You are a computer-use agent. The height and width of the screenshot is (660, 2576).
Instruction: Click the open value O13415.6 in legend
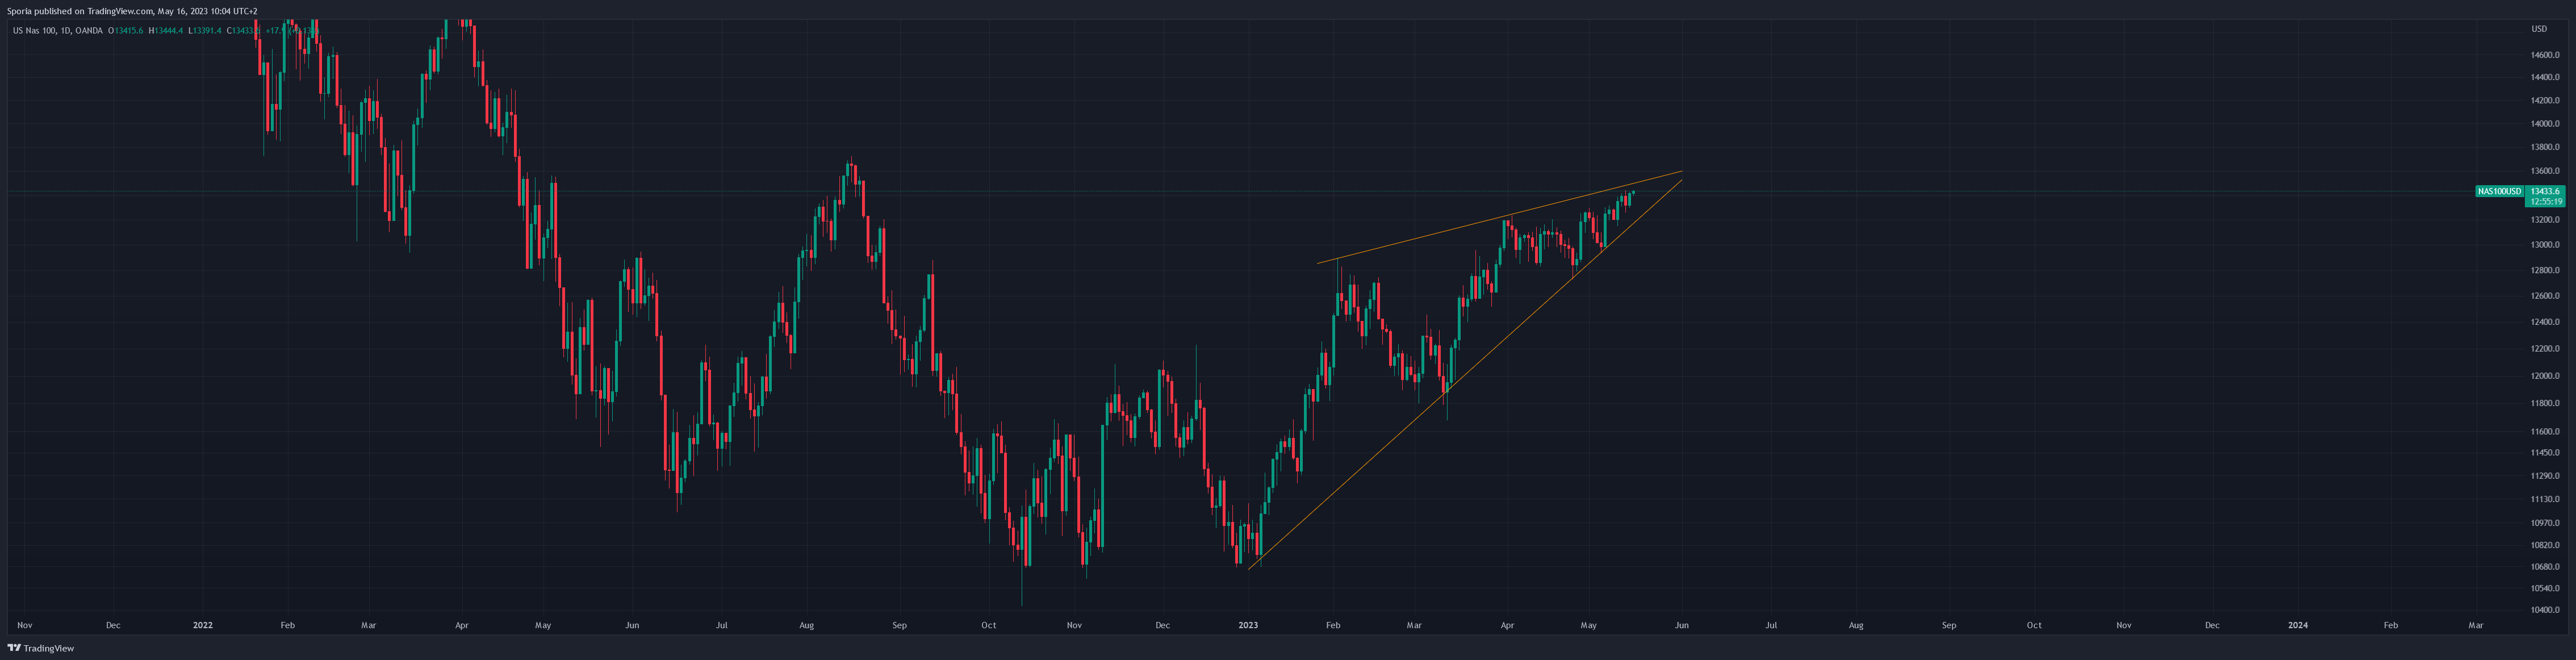pyautogui.click(x=126, y=31)
